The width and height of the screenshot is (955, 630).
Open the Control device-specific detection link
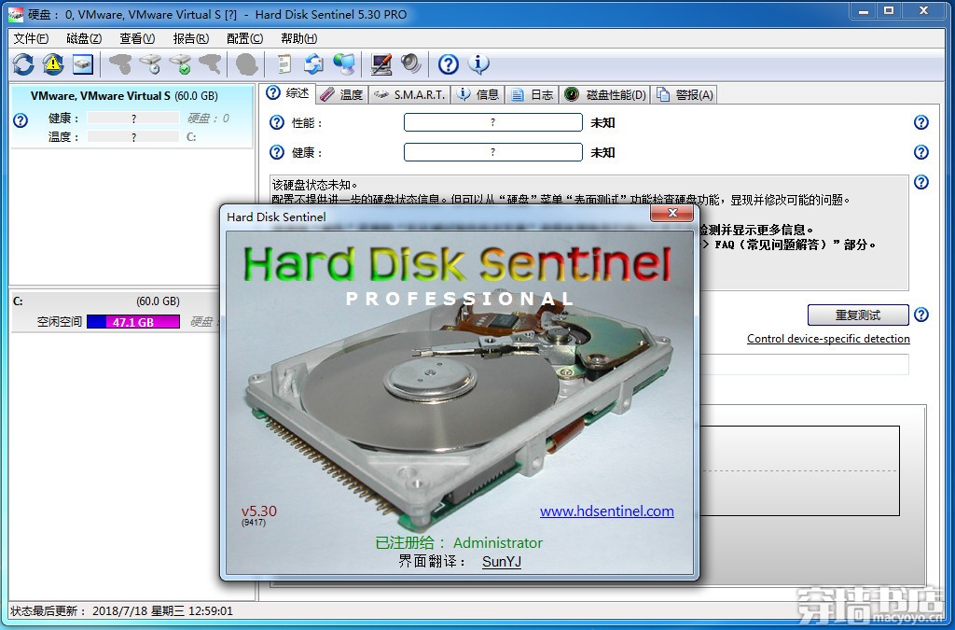tap(828, 339)
